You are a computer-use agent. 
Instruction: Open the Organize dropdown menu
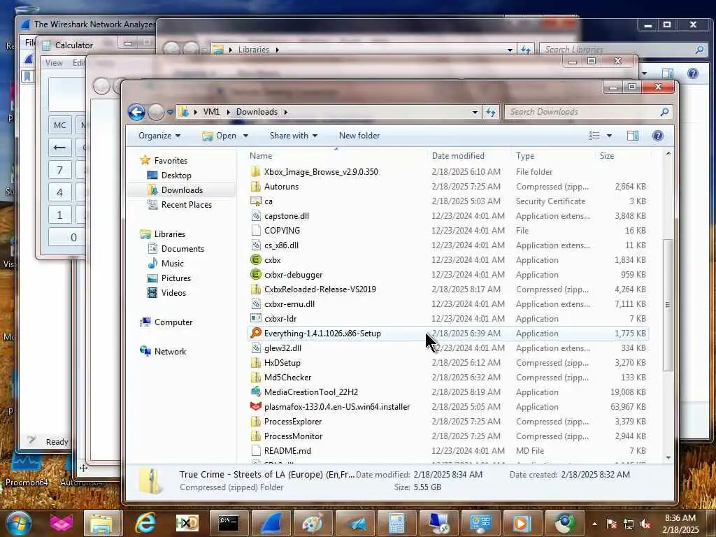(x=159, y=136)
